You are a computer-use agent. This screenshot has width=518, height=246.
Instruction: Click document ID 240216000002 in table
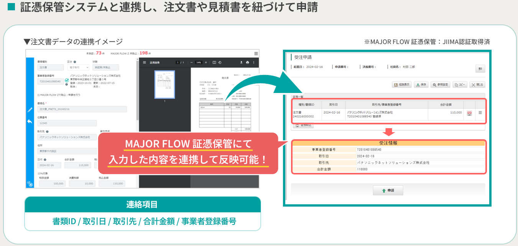pos(303,116)
